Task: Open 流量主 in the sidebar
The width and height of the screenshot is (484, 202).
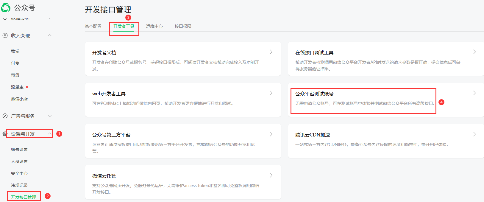Action: point(17,87)
